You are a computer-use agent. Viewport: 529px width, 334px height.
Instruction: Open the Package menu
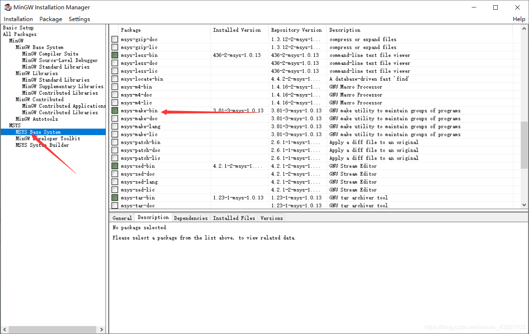51,19
